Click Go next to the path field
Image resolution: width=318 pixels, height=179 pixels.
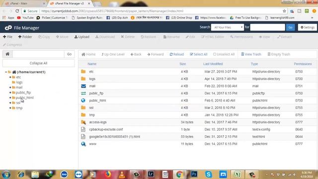(69, 54)
